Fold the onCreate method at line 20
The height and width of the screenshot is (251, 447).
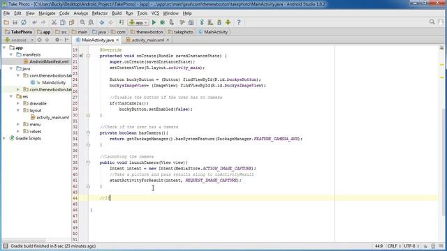[x=88, y=56]
